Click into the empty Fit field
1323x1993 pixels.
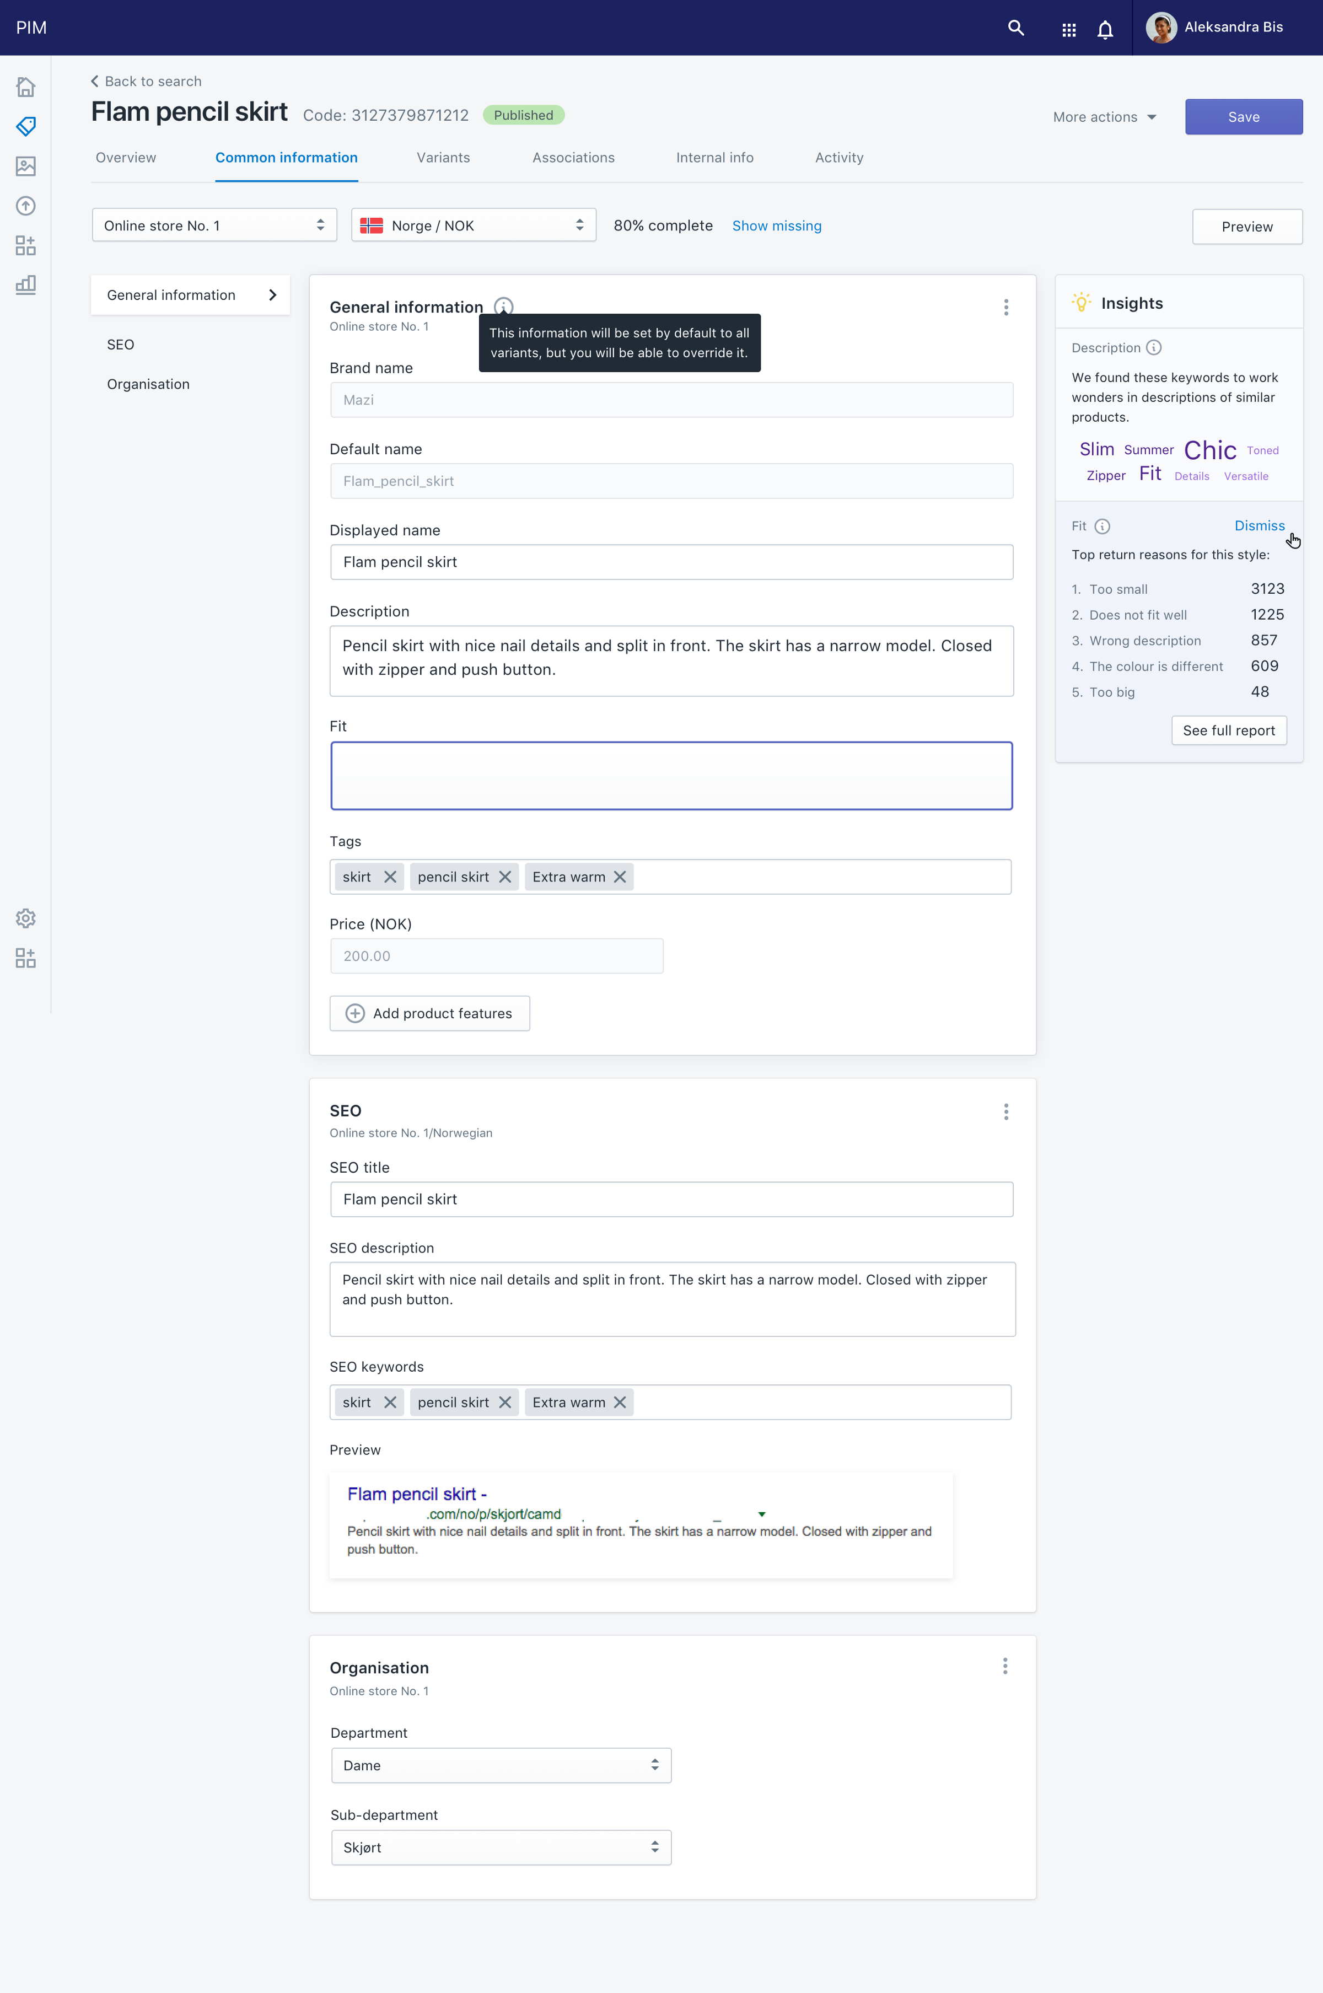pos(671,776)
